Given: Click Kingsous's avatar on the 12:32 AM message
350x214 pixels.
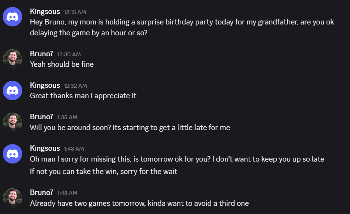Looking at the screenshot, I should pyautogui.click(x=12, y=90).
